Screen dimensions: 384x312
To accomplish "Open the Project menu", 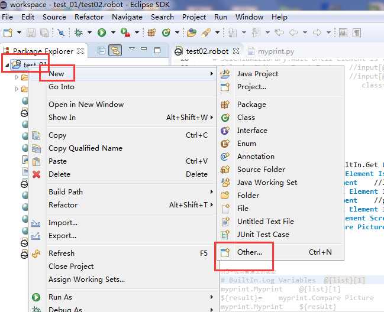I will coord(194,17).
